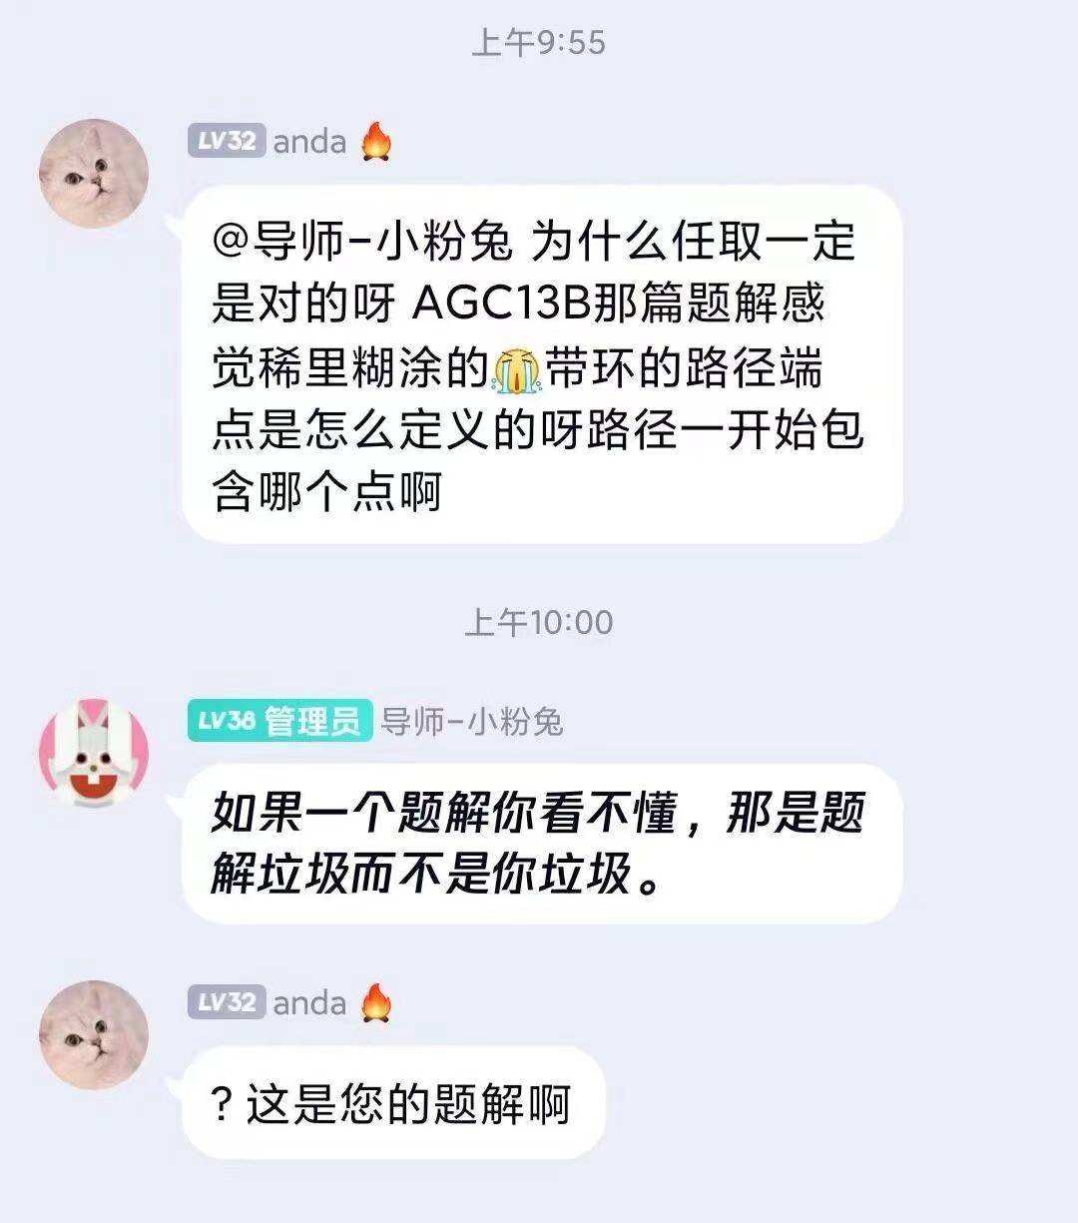The width and height of the screenshot is (1078, 1223).
Task: Tap the flame icon beside the last anda name
Action: [375, 1002]
